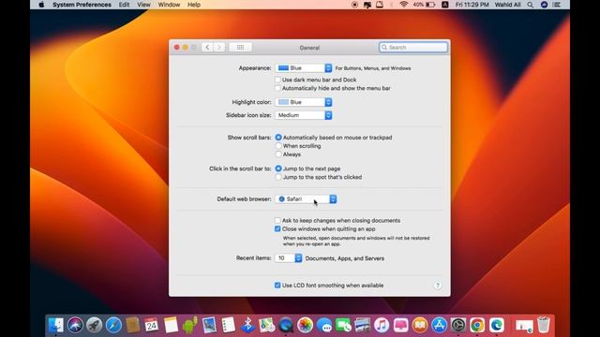
Task: Open the Help menu
Action: click(x=194, y=5)
